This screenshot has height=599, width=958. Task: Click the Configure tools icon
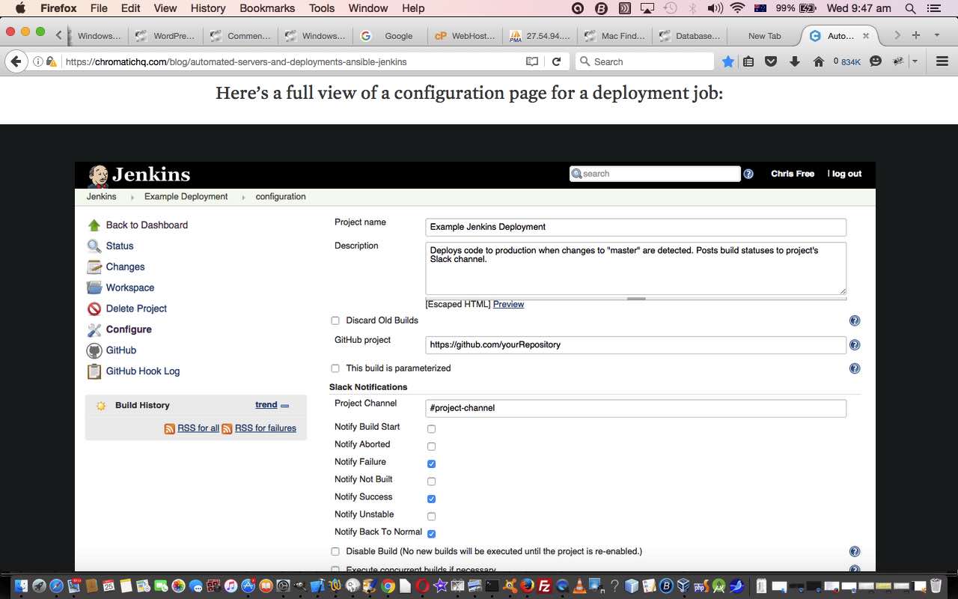coord(94,329)
